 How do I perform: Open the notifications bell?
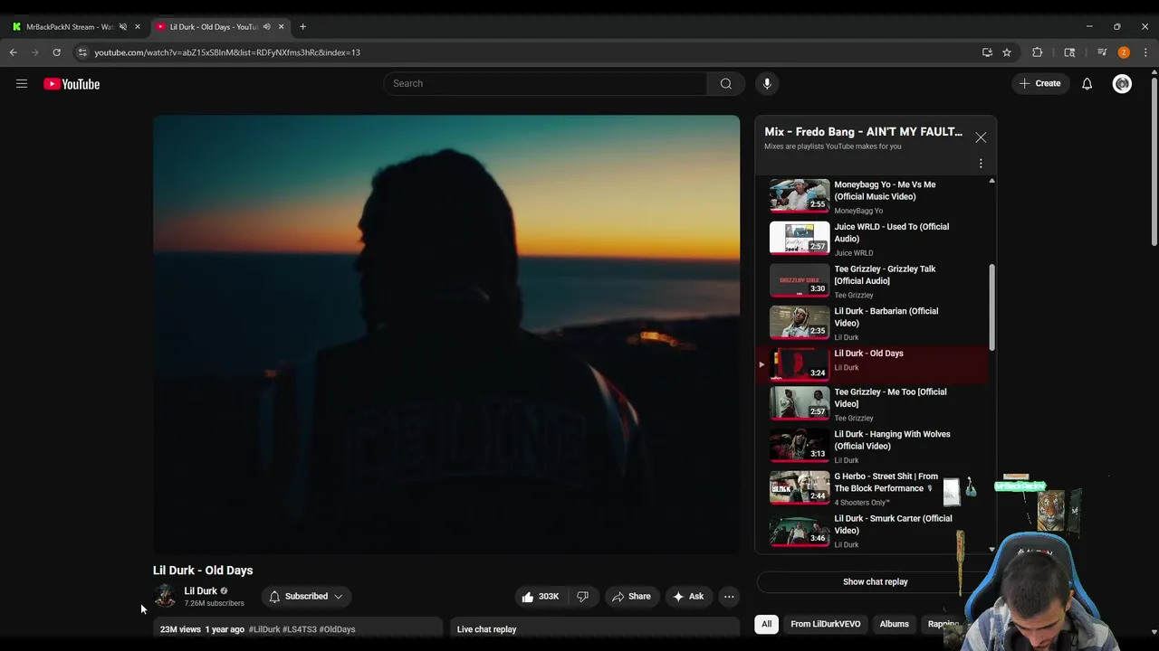point(1087,84)
